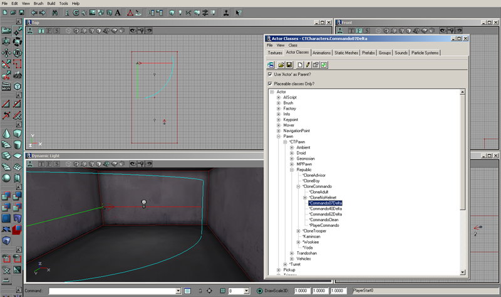
Task: Open the Command history dropdown arrow
Action: point(178,291)
